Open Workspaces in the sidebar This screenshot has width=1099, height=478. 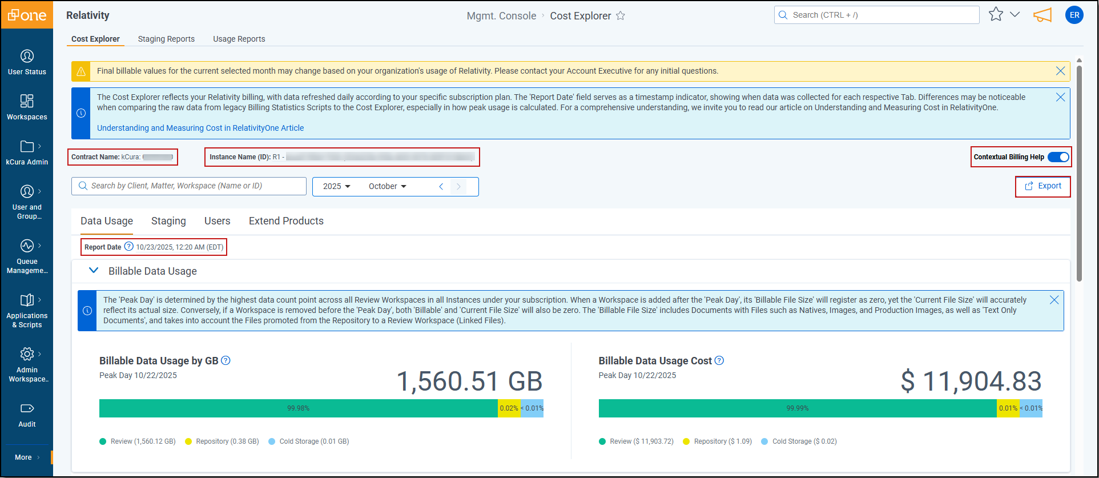coord(27,107)
